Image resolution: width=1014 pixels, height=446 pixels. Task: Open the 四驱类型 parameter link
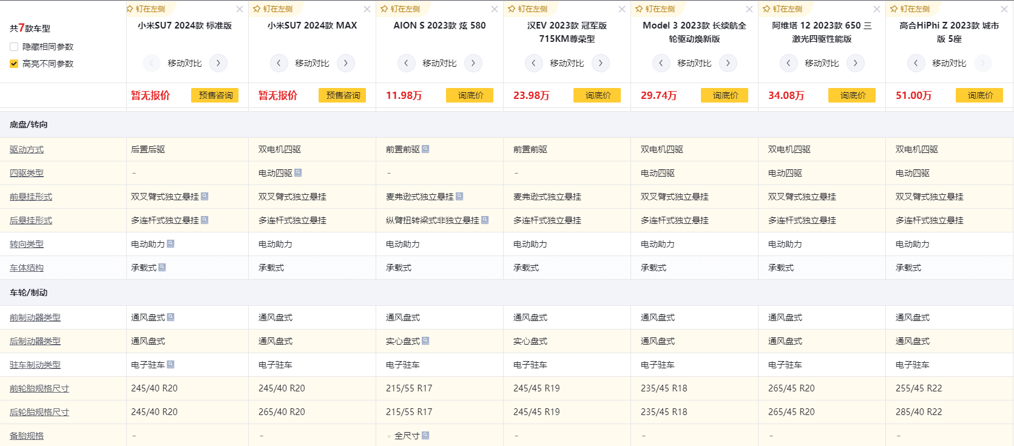click(x=27, y=173)
